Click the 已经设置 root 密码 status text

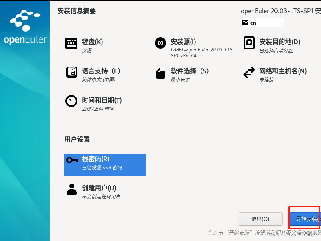[x=102, y=168]
